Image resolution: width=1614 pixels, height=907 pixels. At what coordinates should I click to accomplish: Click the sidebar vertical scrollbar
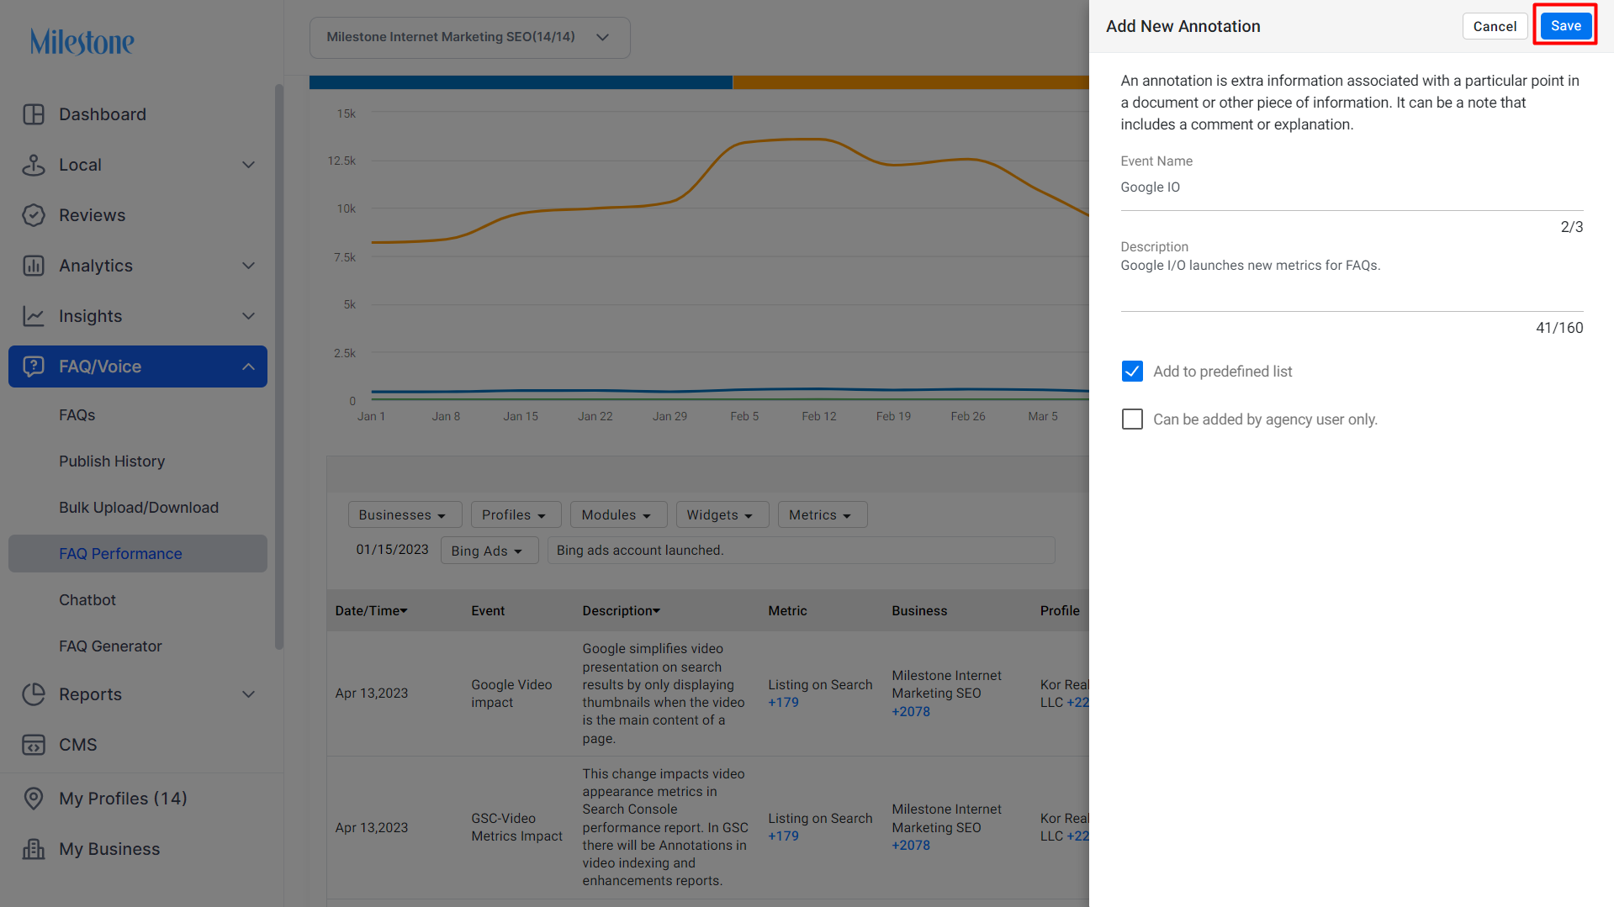click(279, 366)
